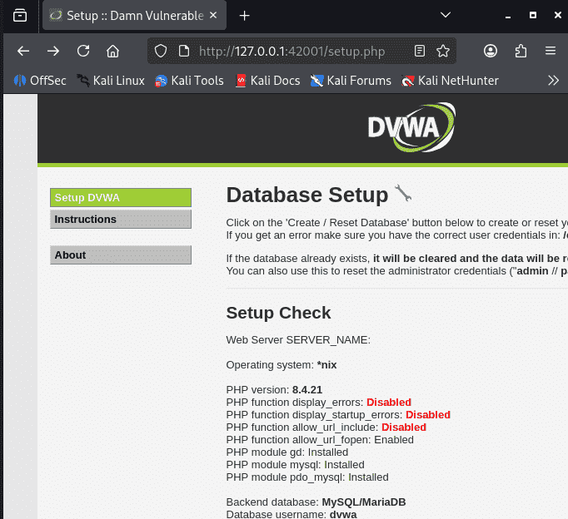
Task: Toggle reader view icon
Action: (420, 51)
